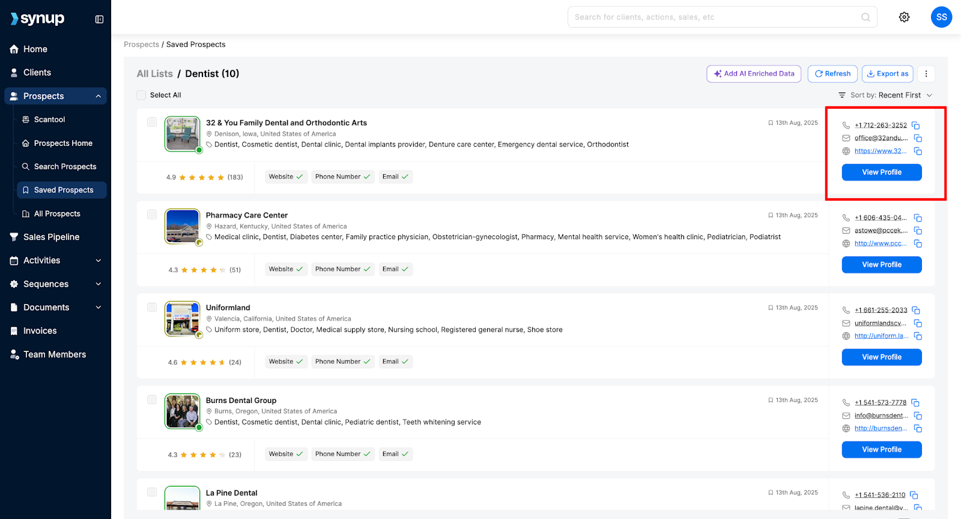
Task: Expand the Activities sidebar section
Action: click(x=99, y=261)
